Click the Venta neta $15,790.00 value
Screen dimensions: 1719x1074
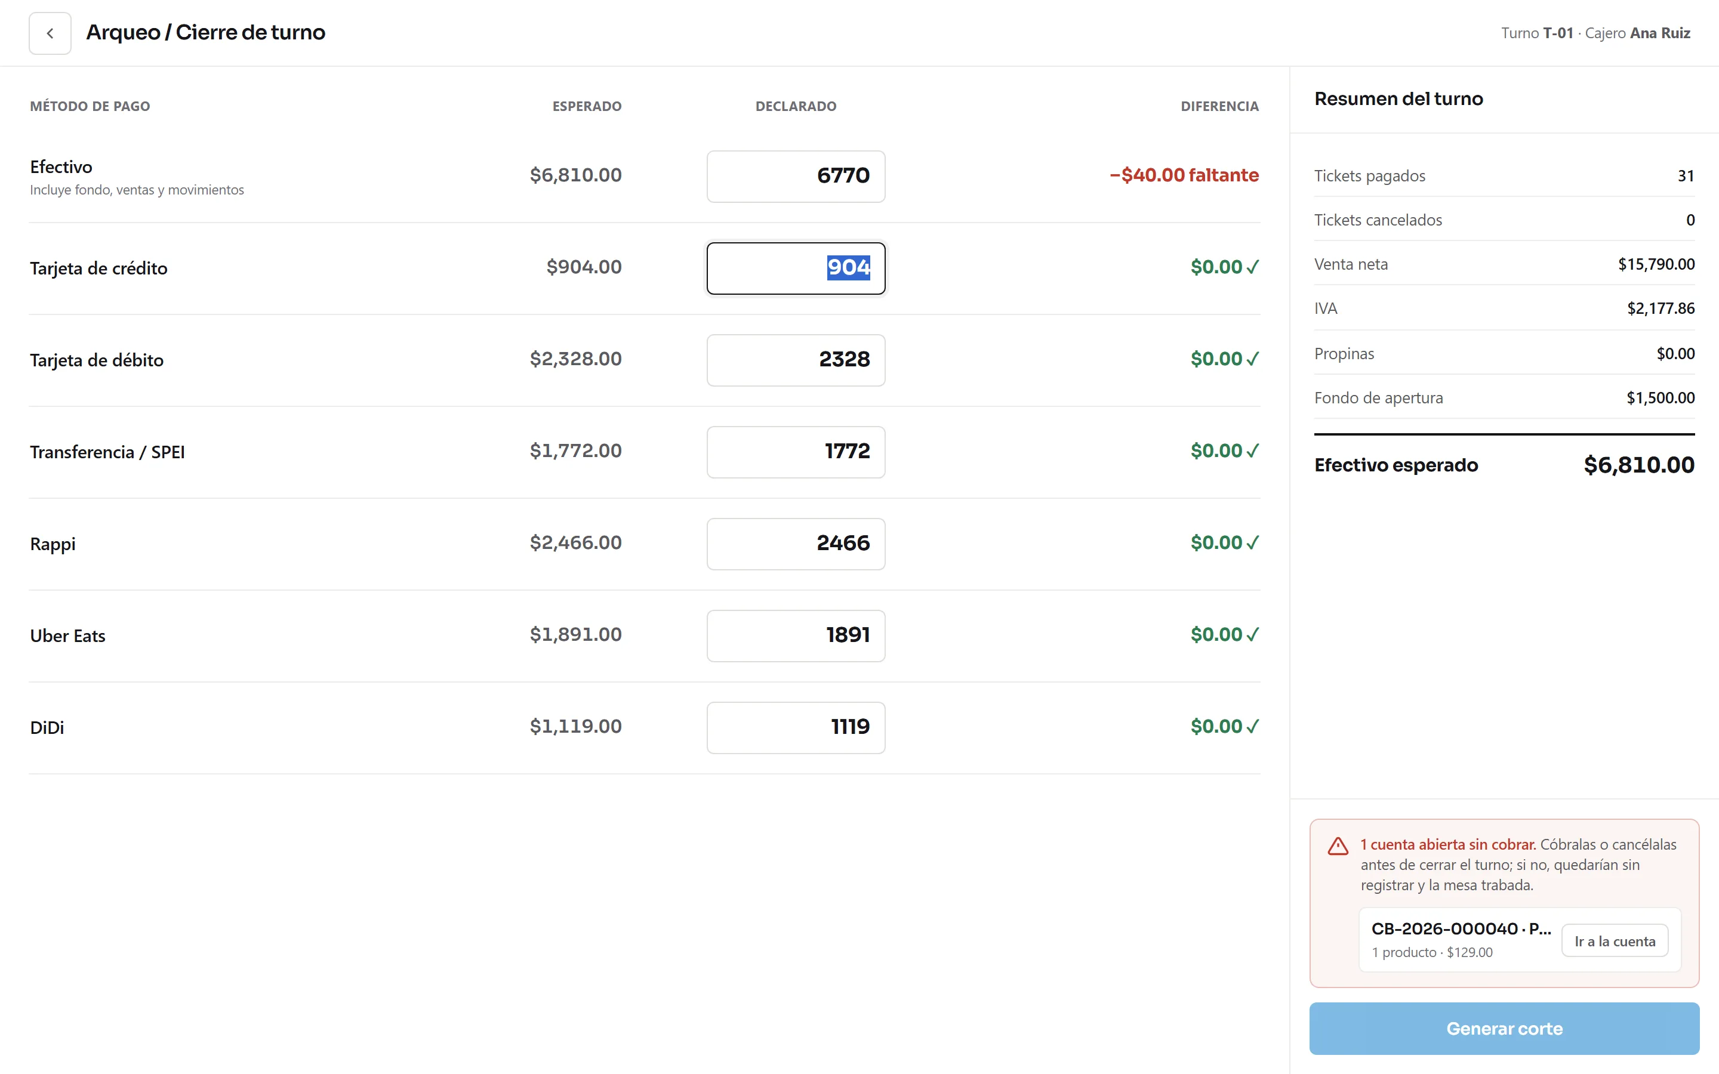point(1656,264)
